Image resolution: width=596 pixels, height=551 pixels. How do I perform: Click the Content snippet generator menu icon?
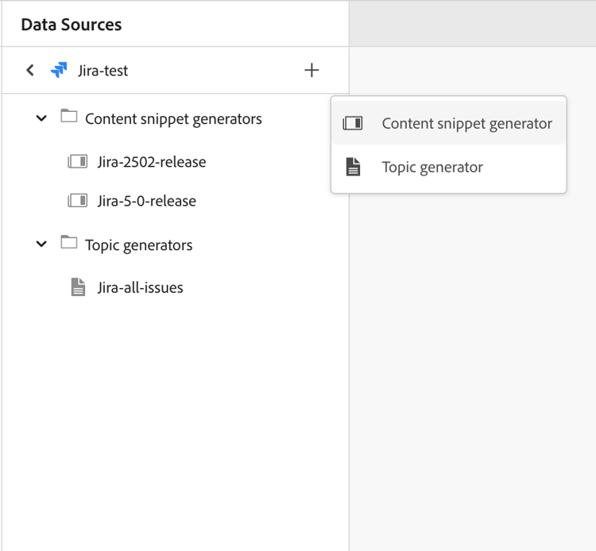point(353,124)
